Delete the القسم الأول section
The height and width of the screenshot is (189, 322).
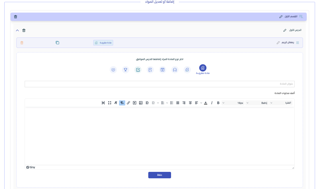pyautogui.click(x=16, y=17)
